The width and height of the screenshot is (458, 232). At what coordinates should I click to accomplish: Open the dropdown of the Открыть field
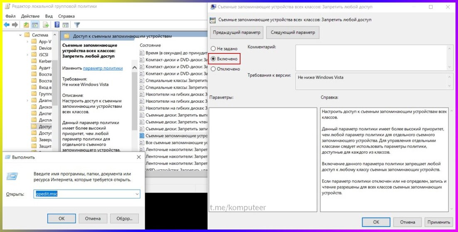point(137,194)
